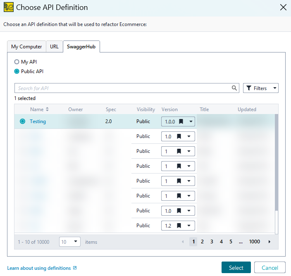Click the Name column sort arrows
Image resolution: width=291 pixels, height=276 pixels.
47,109
